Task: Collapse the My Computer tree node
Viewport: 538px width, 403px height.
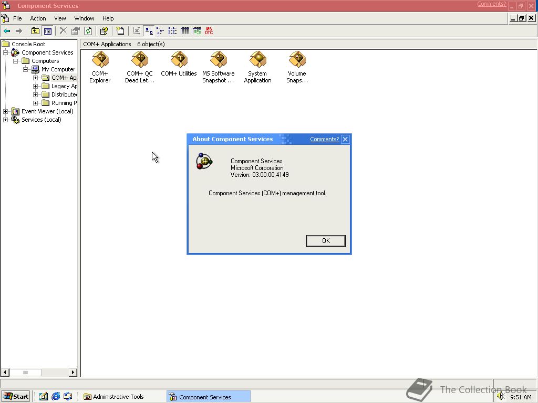Action: click(x=25, y=70)
